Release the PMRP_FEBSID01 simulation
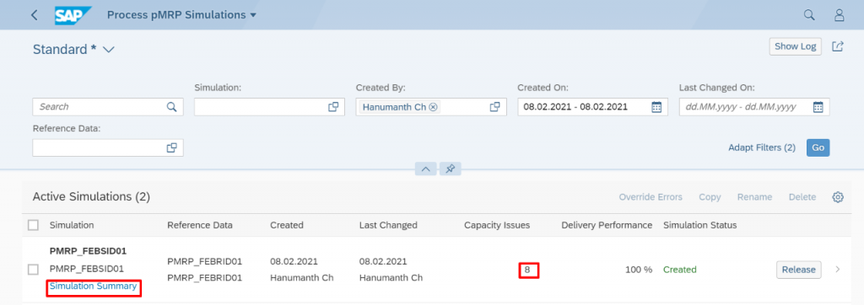 tap(799, 270)
